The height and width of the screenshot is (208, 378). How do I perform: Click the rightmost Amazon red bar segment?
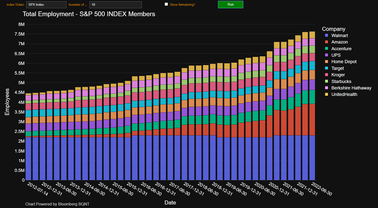[x=312, y=119]
